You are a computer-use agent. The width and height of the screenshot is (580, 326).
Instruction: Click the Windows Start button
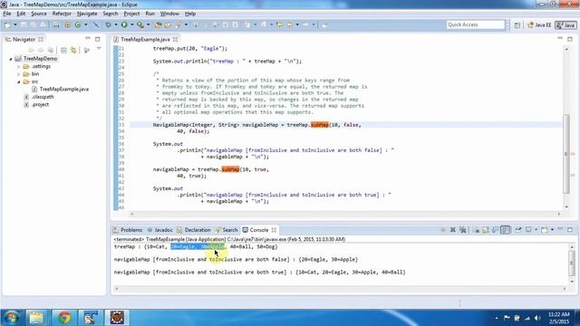[x=11, y=318]
